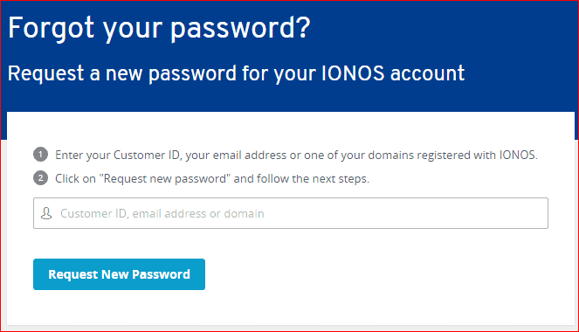Click the "Enter your Customer ID" instruction line
This screenshot has height=332, width=579.
(296, 156)
